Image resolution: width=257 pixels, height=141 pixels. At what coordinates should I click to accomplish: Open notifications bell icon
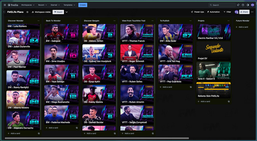pyautogui.click(x=238, y=5)
